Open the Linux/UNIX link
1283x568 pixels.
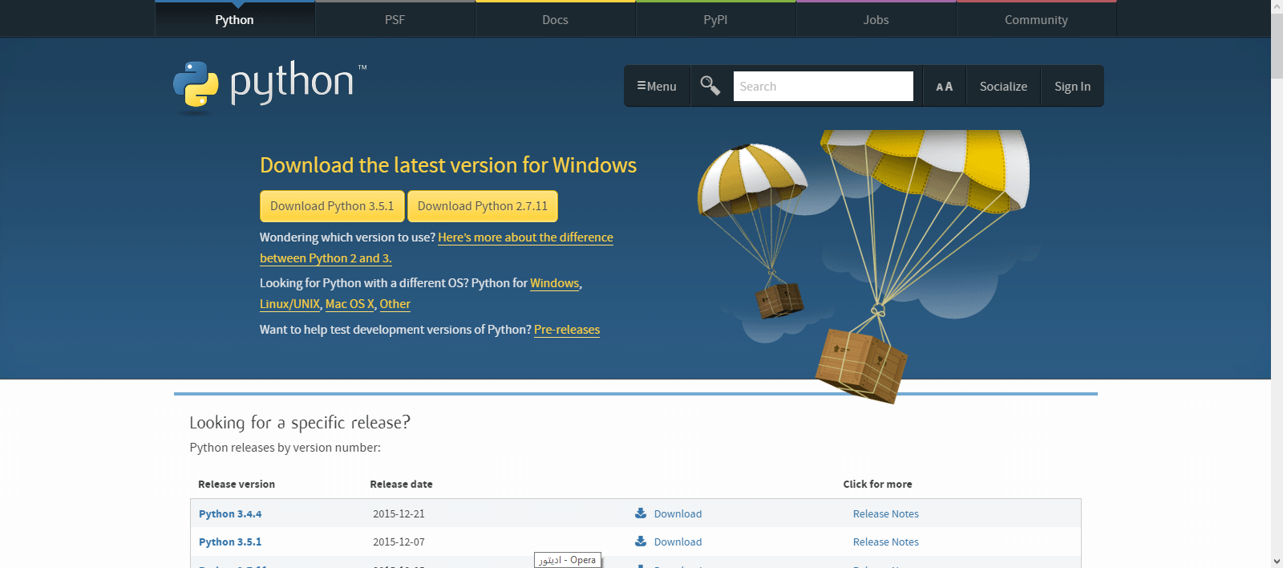click(289, 304)
